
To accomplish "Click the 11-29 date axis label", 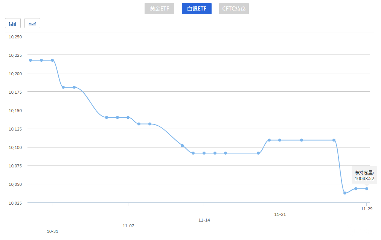I will [367, 209].
